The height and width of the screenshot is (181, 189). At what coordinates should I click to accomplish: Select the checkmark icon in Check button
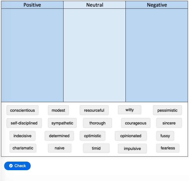(11, 166)
